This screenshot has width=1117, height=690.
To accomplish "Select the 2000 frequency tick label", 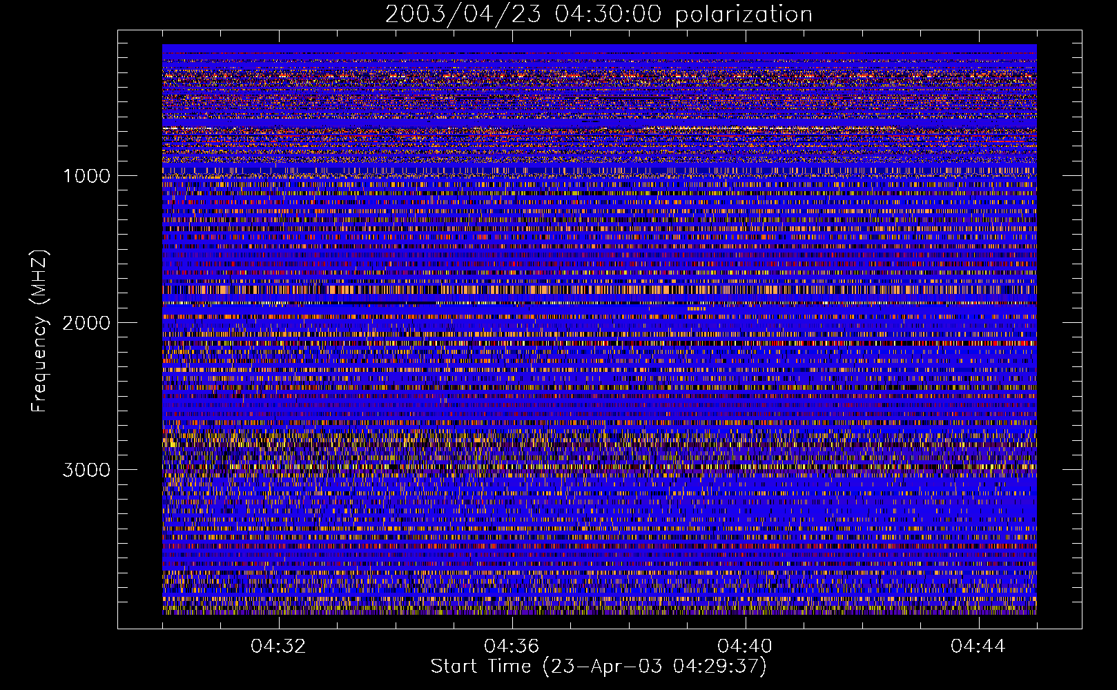I will click(x=86, y=323).
